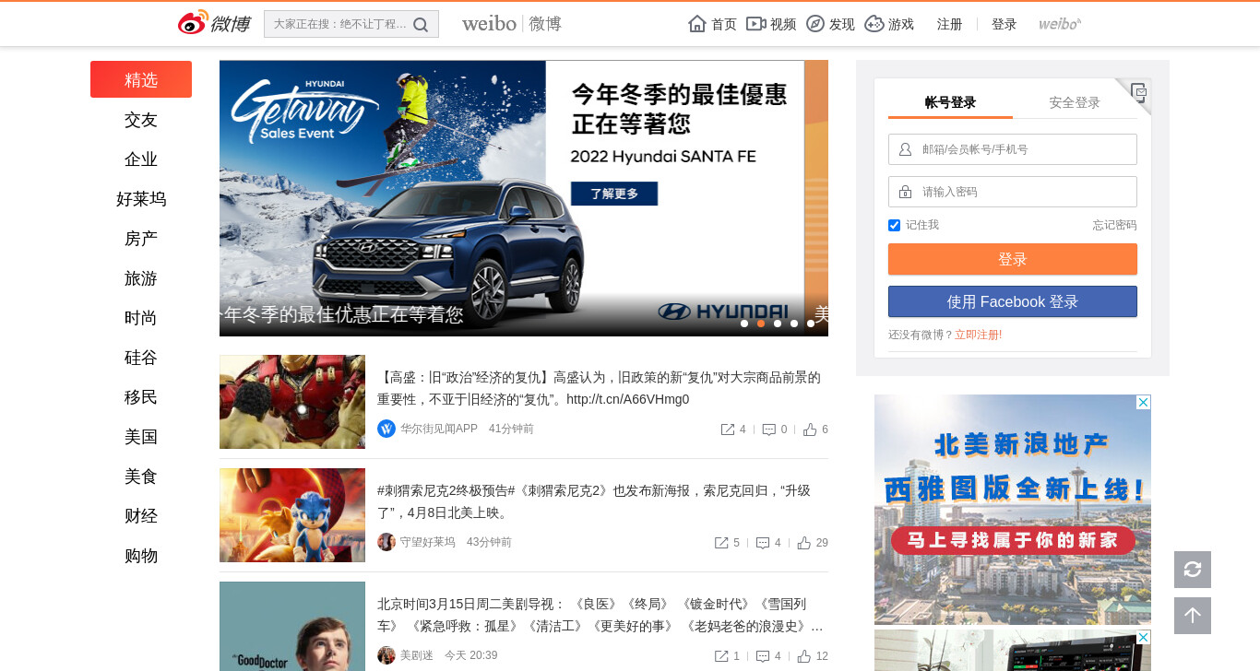Close the 北美新浪地产 ad via AdChoices icon
The height and width of the screenshot is (671, 1260).
point(1143,403)
